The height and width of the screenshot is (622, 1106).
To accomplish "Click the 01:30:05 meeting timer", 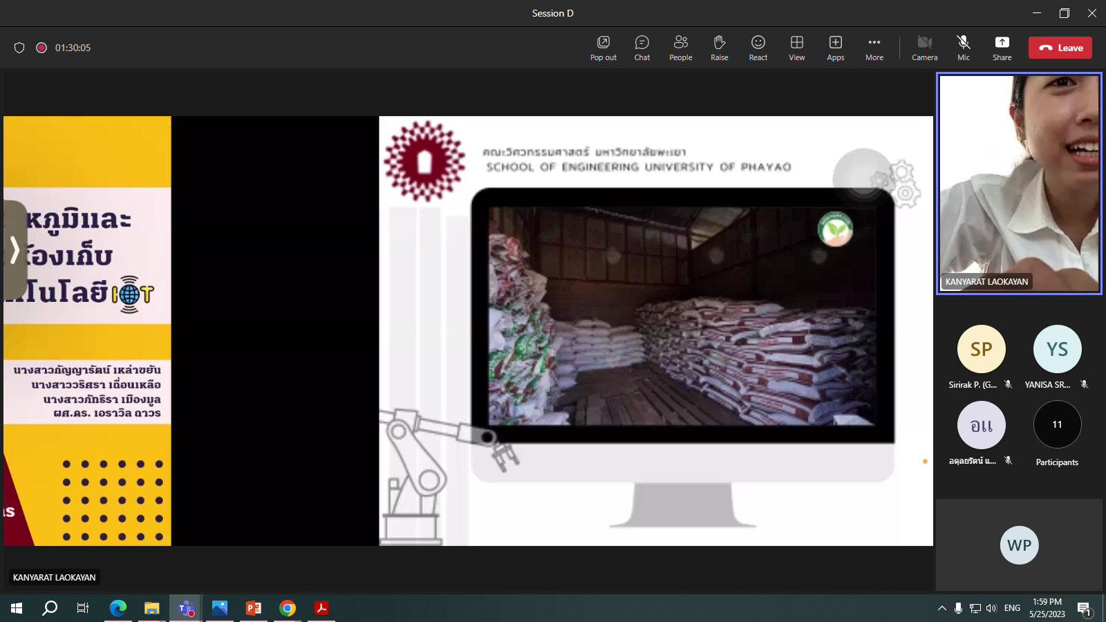I will tap(73, 48).
